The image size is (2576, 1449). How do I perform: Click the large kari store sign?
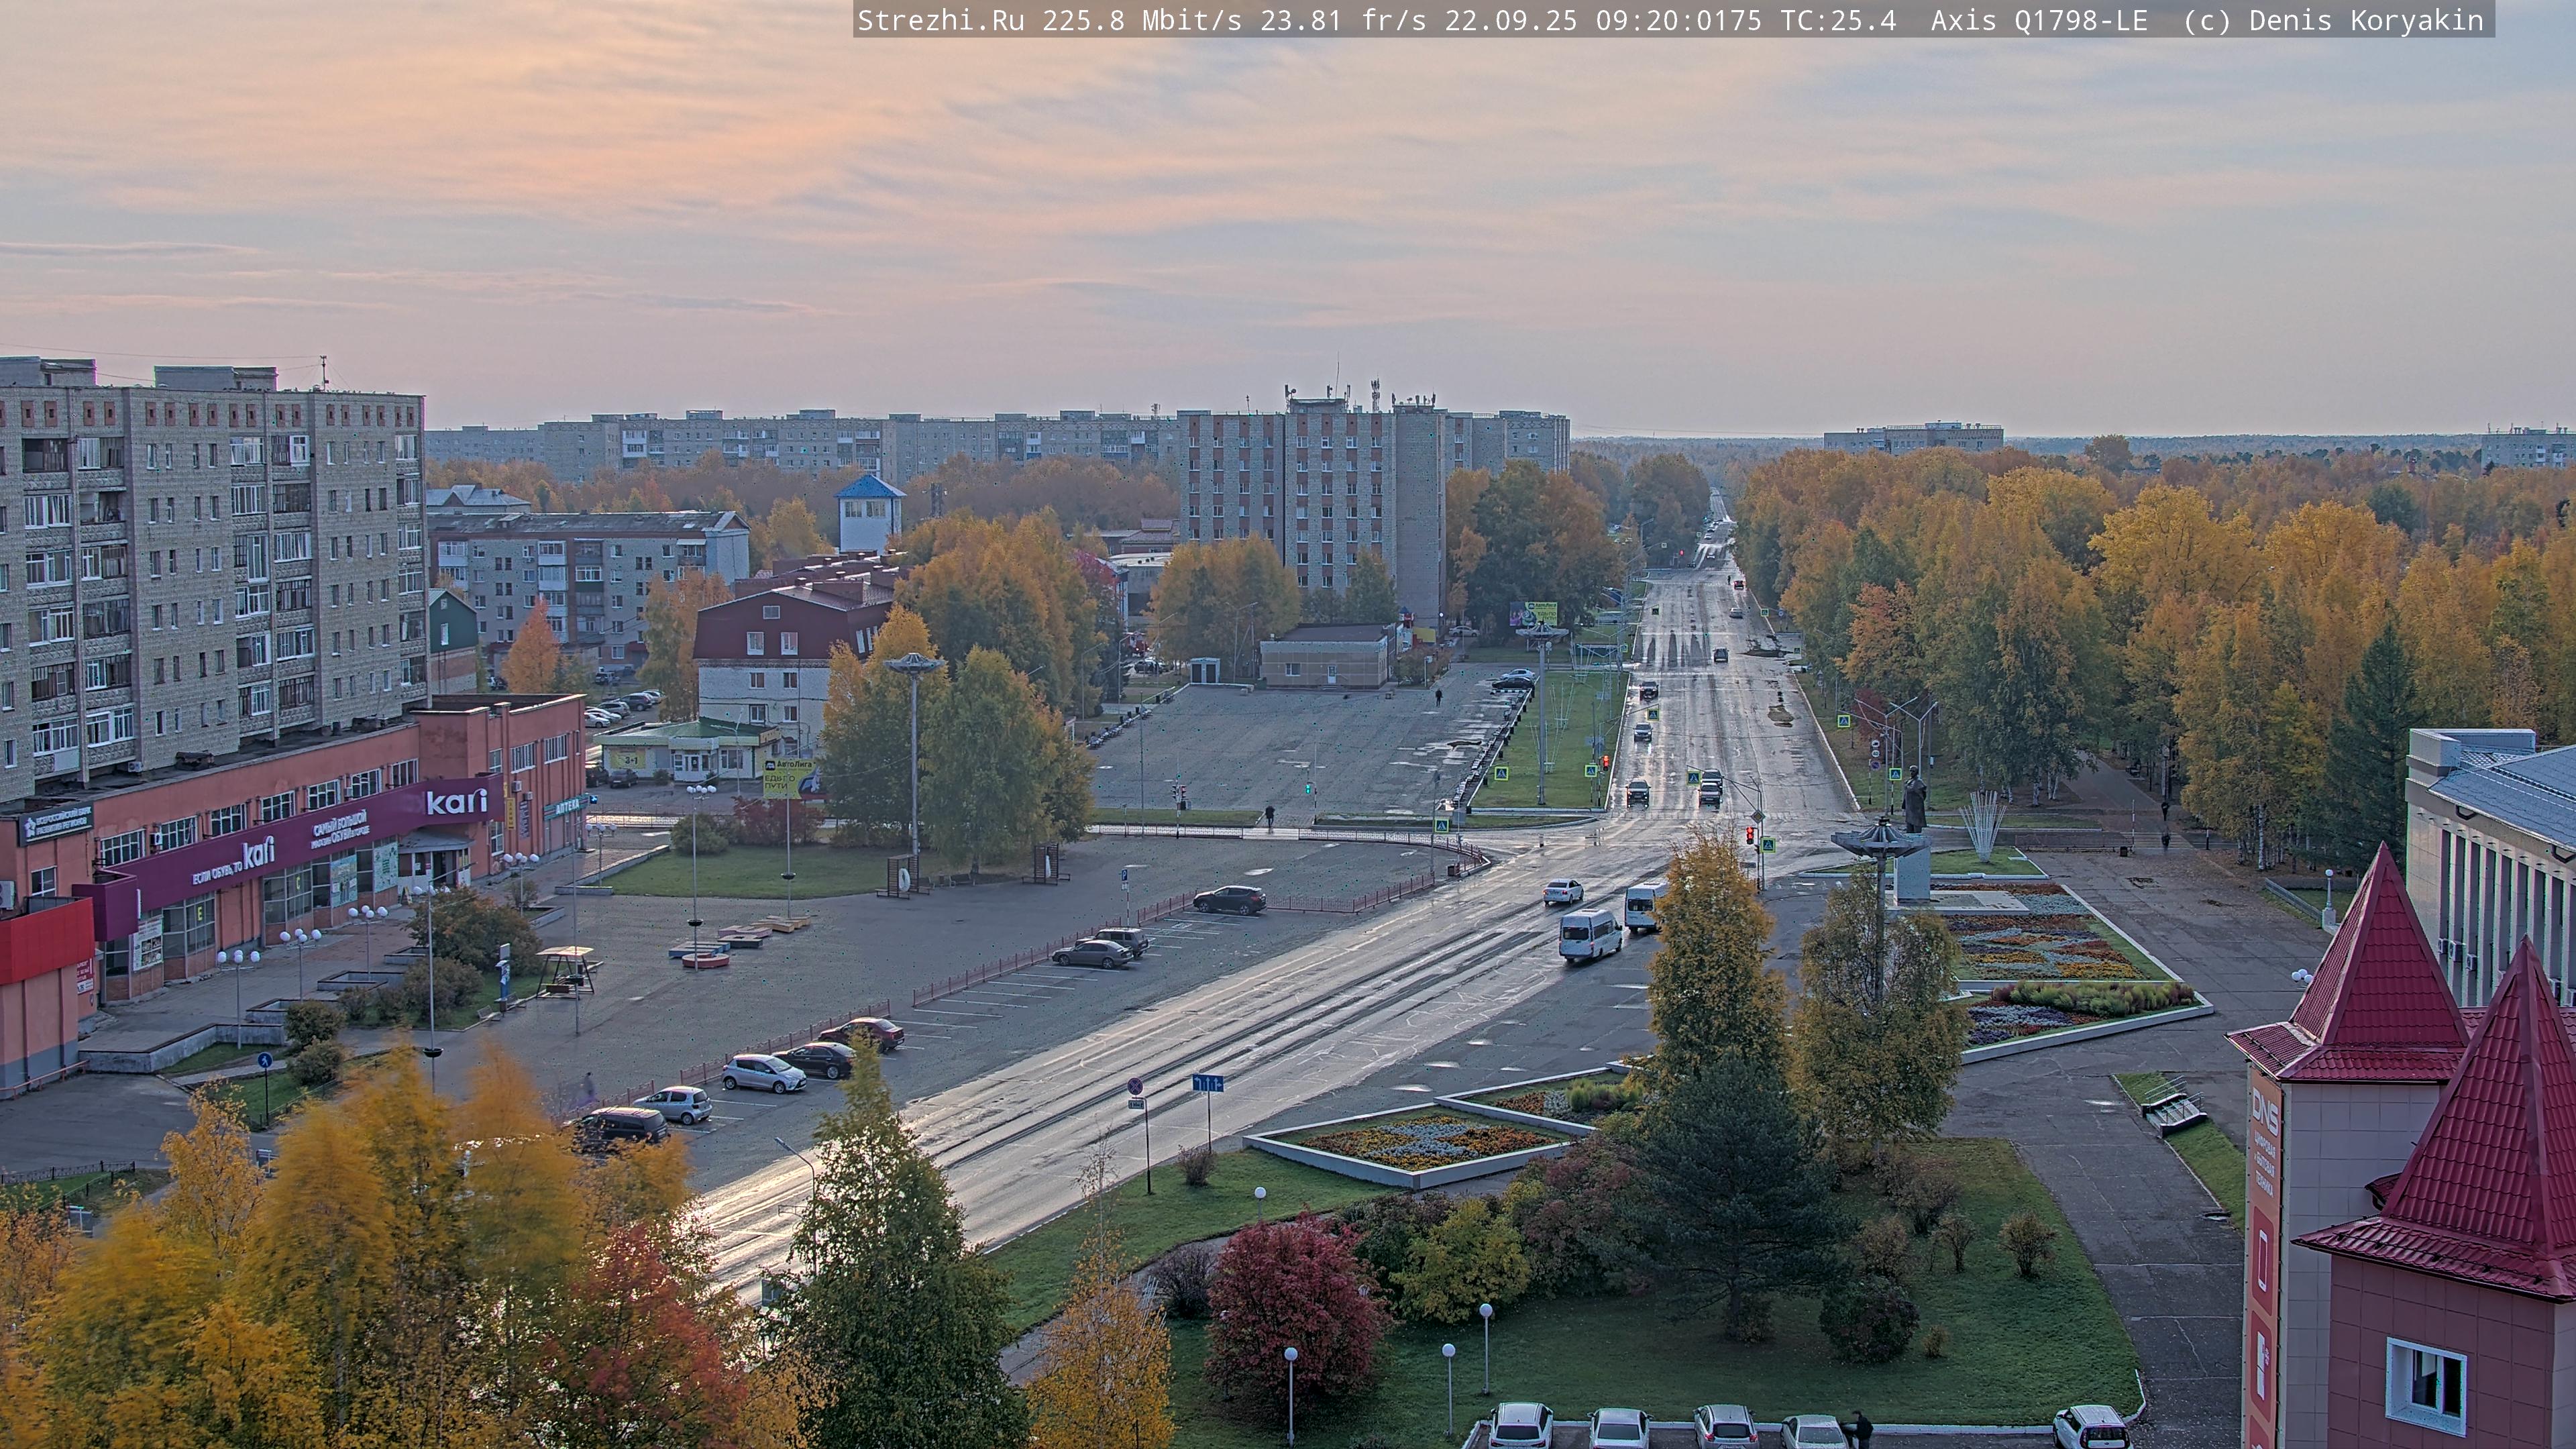[x=456, y=801]
